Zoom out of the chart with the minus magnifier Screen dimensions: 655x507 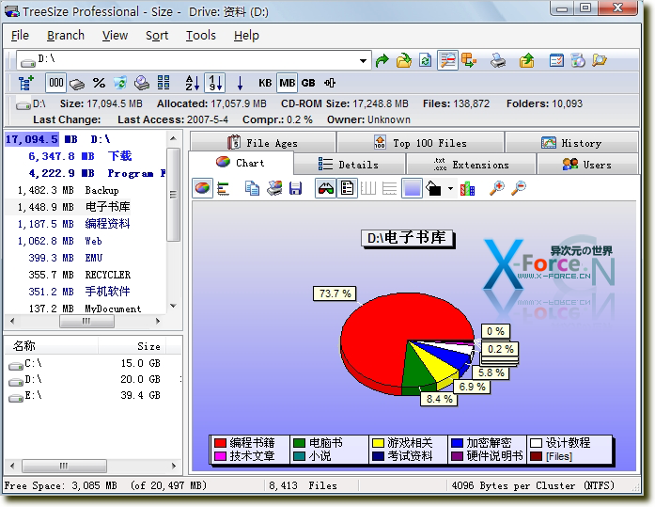tap(519, 188)
